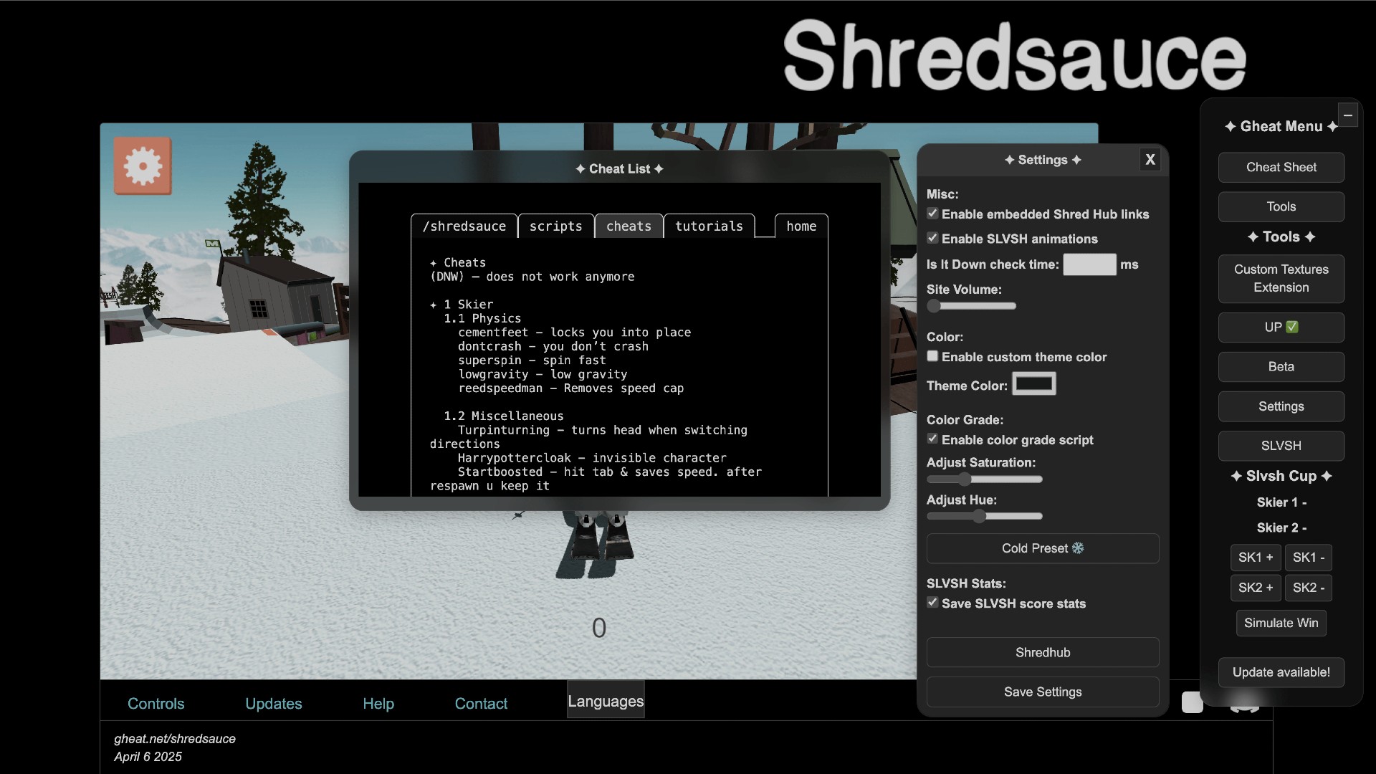Click the Skier 2 score label
Screen dimensions: 1376x774
(x=1281, y=527)
